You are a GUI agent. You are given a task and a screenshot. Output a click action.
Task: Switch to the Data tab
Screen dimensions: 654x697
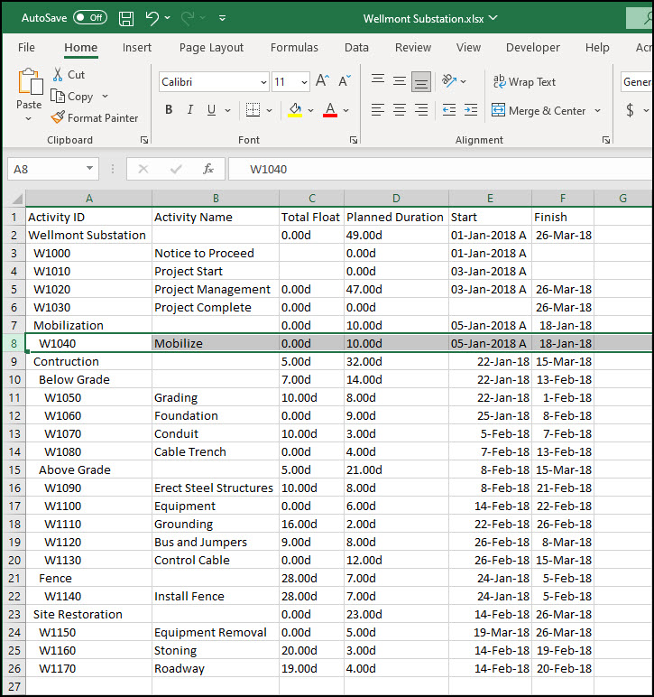click(356, 48)
